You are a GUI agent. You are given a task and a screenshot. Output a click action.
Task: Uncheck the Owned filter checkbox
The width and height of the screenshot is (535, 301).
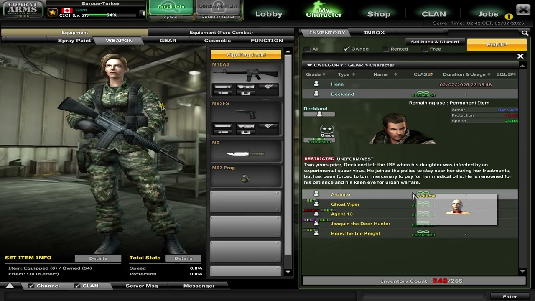[346, 49]
